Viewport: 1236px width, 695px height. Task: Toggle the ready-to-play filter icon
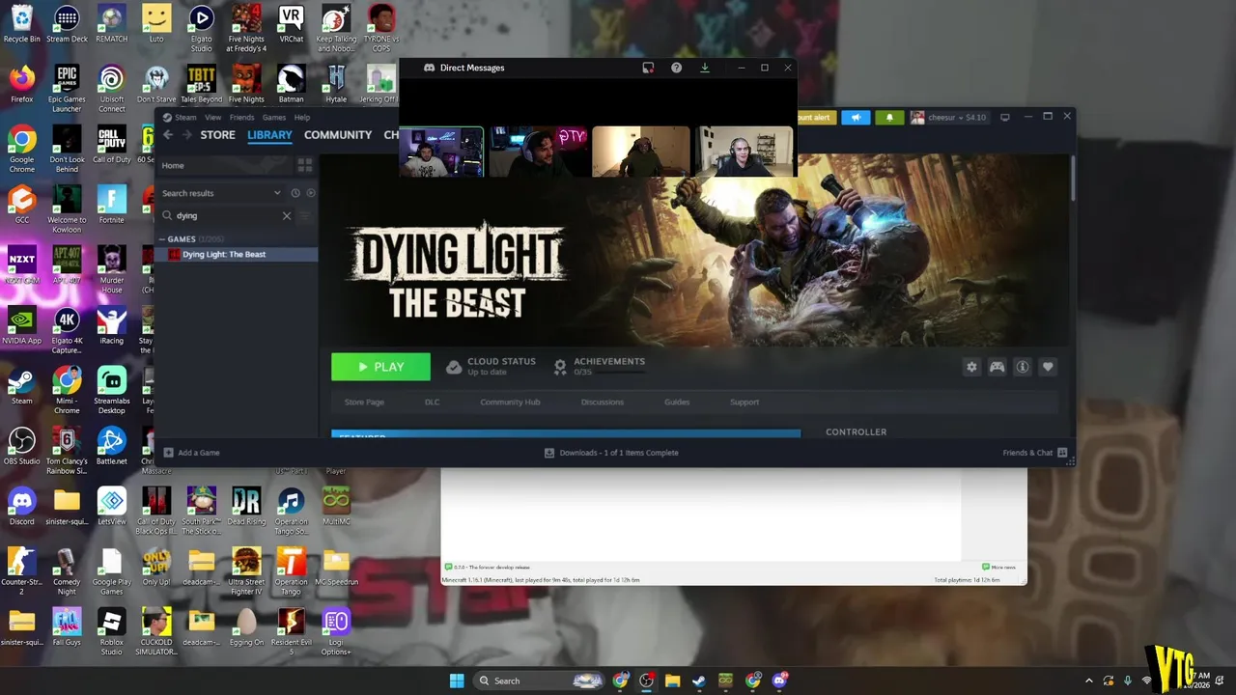pyautogui.click(x=310, y=193)
